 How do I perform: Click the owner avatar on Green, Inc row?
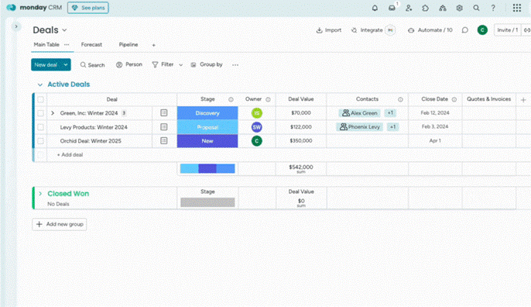coord(257,113)
